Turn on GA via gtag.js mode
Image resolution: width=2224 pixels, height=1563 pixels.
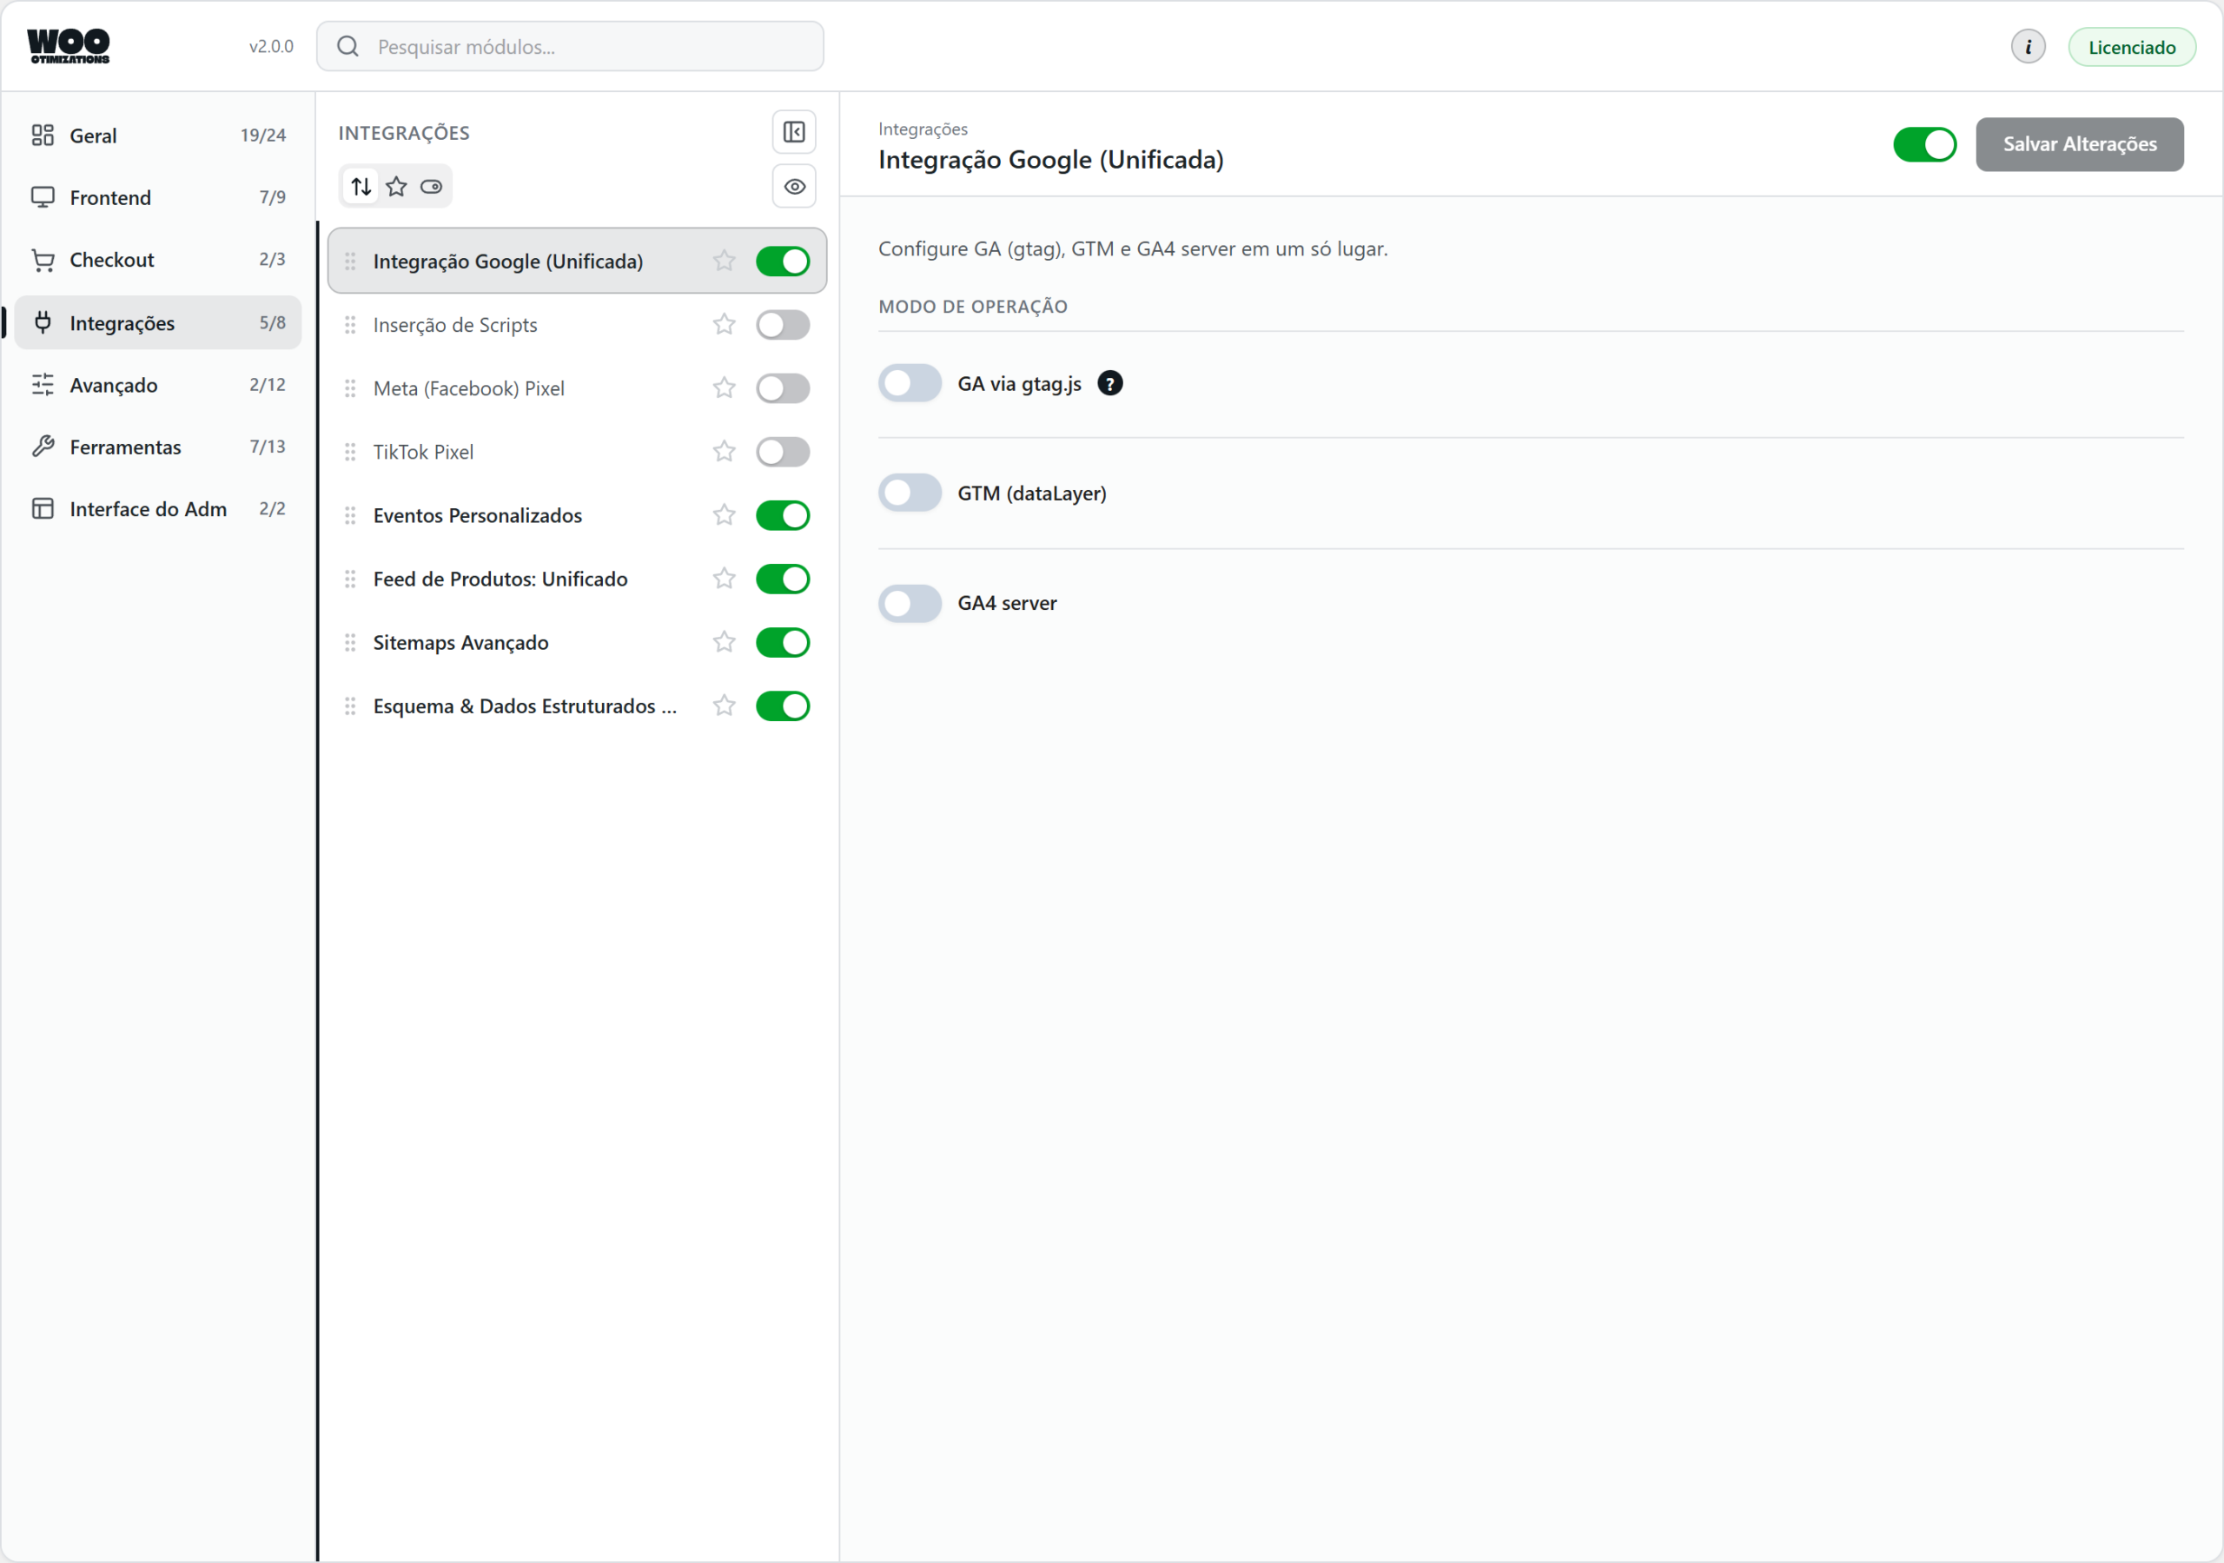pyautogui.click(x=910, y=384)
